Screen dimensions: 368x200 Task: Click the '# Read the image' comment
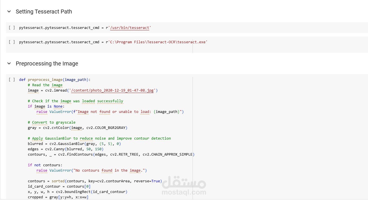45,85
